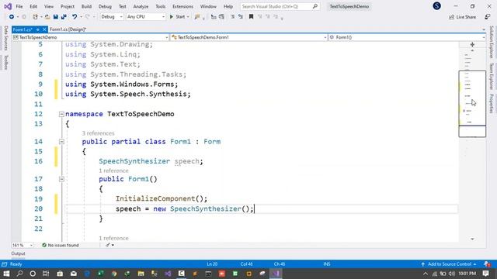This screenshot has height=279, width=497.
Task: Open the 161 % zoom level dropdown
Action: pyautogui.click(x=23, y=245)
